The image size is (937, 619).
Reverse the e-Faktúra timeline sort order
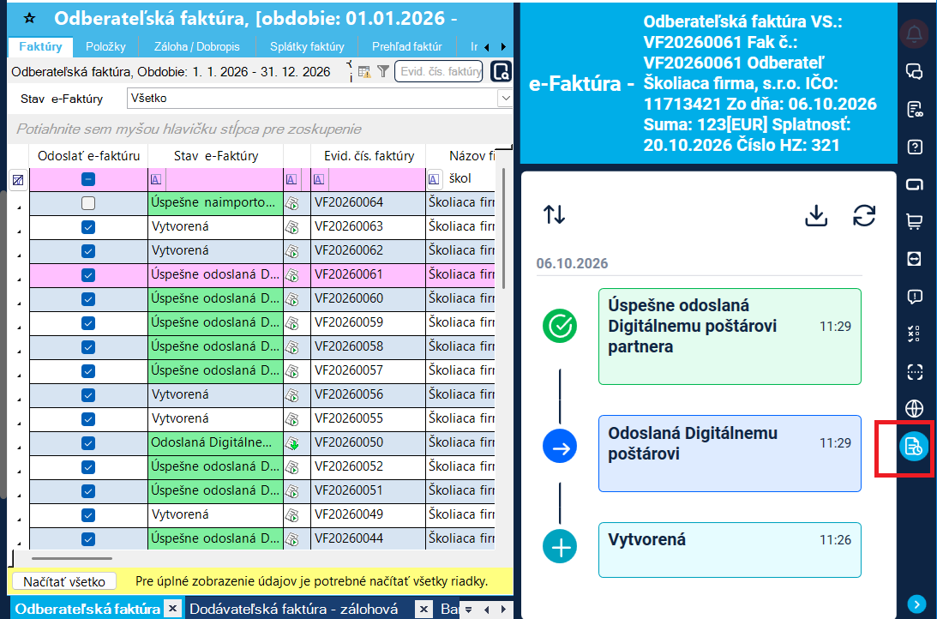pyautogui.click(x=554, y=214)
